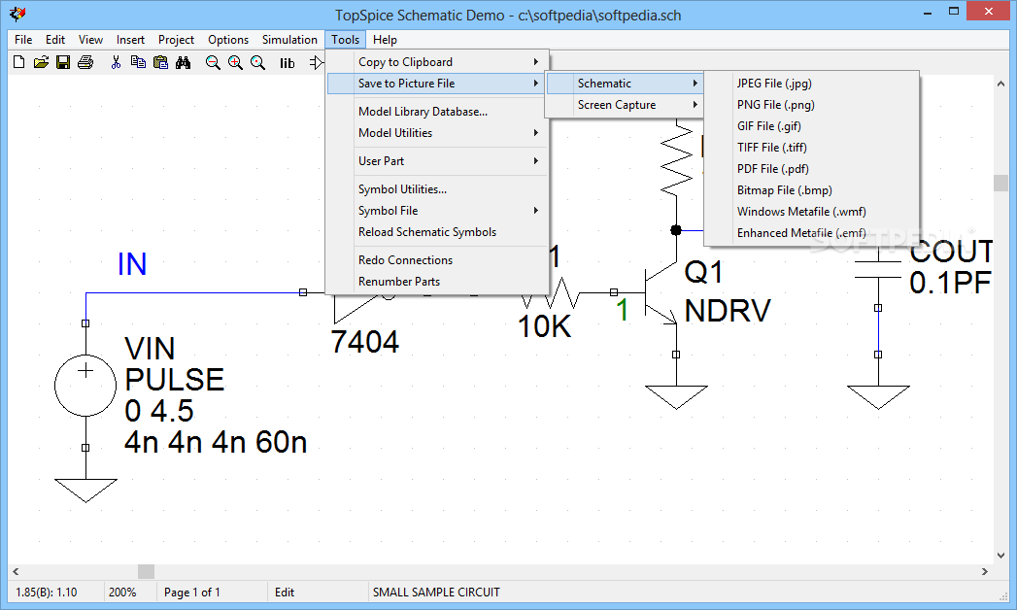Click the 0.1PF capacitor value
Viewport: 1017px width, 610px height.
950,283
